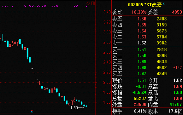Click the 卖三 volume 5673

point(162,31)
